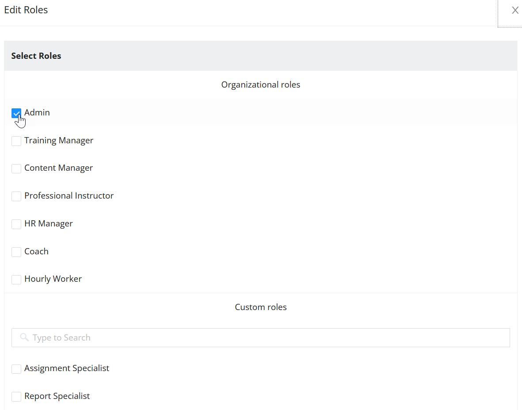Click the magnifying glass search icon

point(24,337)
